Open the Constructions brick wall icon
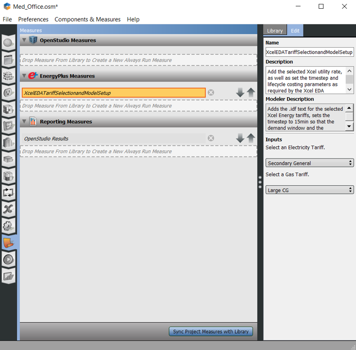The height and width of the screenshot is (350, 356). tap(8, 76)
